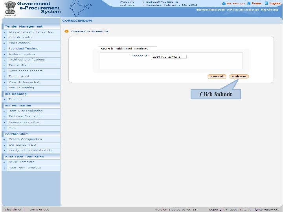Click the arrow bullet beside Tender Audit
Screen dimensions: 283x212
pos(4,77)
